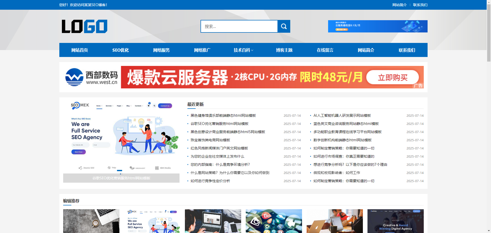Open 微观和宏观影响者：如何工作 article

click(337, 173)
